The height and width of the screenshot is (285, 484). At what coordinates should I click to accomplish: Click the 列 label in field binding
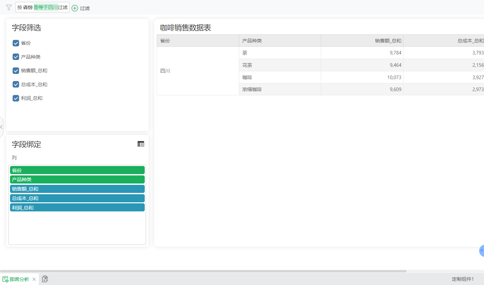[14, 158]
